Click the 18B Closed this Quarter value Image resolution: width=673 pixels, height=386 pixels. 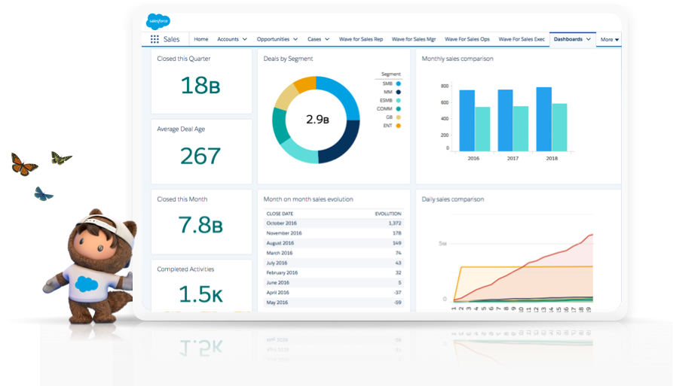coord(200,85)
